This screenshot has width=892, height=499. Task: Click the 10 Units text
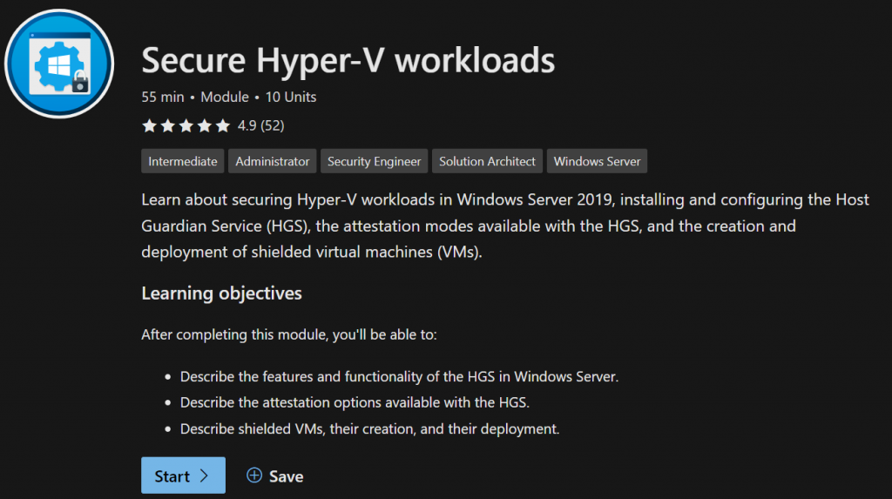291,98
